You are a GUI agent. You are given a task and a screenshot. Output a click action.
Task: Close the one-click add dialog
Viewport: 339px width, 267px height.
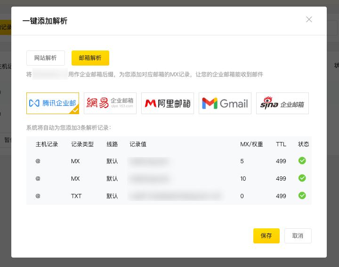[x=309, y=19]
